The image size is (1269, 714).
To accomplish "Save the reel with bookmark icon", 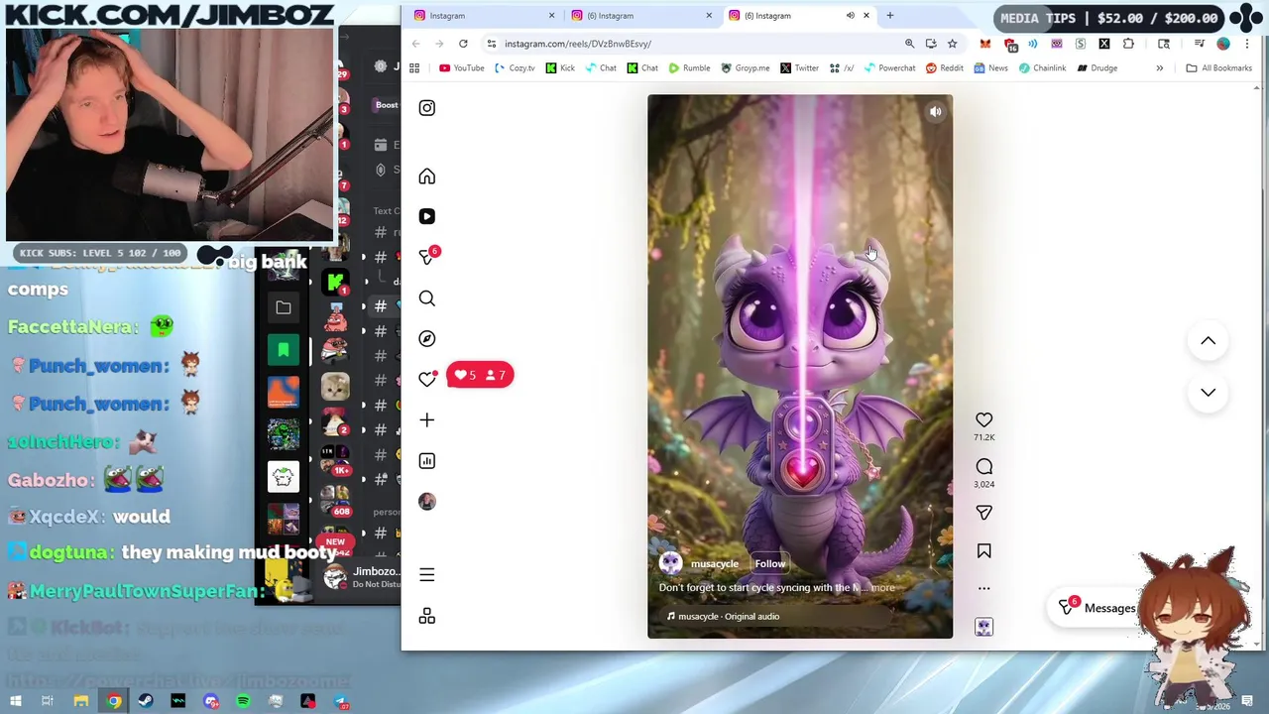I will (983, 550).
